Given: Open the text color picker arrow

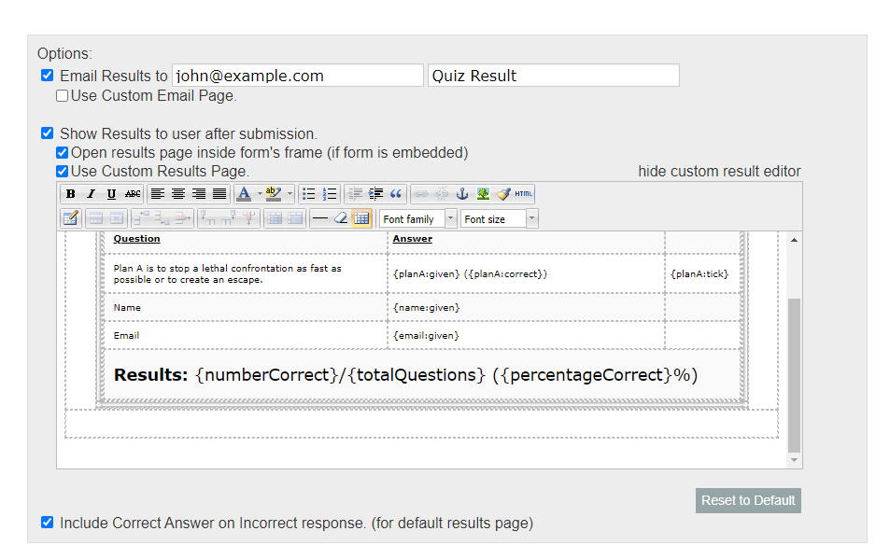Looking at the screenshot, I should coord(258,191).
